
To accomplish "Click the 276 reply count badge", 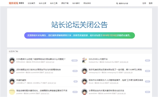I will (x=75, y=71).
